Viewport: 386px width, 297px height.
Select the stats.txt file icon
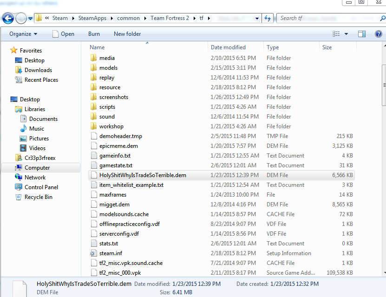click(94, 244)
